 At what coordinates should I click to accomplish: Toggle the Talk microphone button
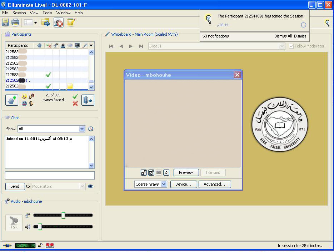click(x=14, y=223)
